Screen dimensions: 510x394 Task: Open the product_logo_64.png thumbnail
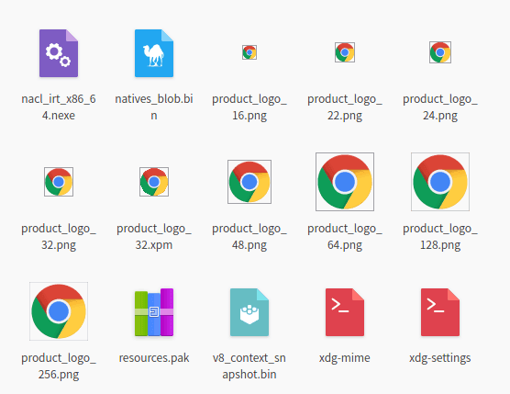[345, 182]
